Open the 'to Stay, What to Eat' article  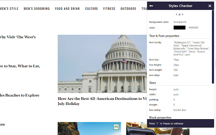[x=20, y=66]
